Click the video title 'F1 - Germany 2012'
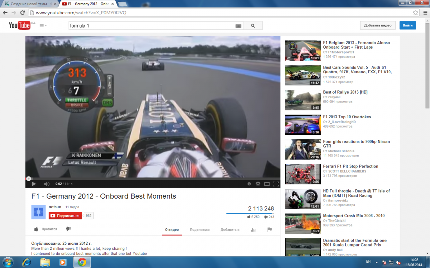Viewport: 430px width, 268px height. [x=104, y=196]
